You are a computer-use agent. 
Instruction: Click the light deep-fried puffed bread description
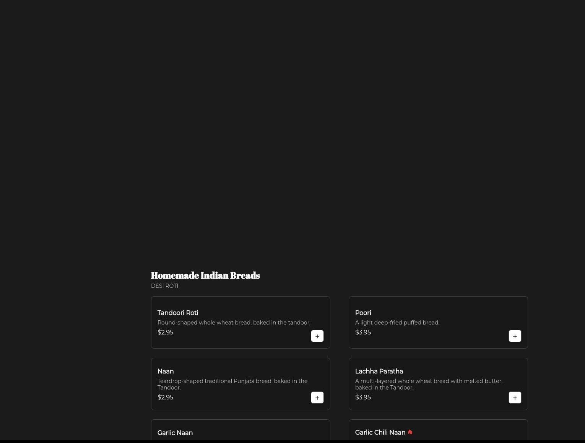pyautogui.click(x=397, y=323)
